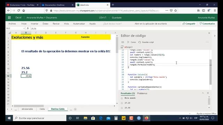Select cell B11 containing 25.2
This screenshot has width=223, height=125.
pyautogui.click(x=26, y=72)
